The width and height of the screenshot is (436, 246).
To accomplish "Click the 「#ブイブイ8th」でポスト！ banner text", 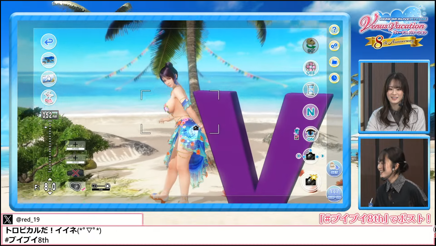I will (x=375, y=219).
